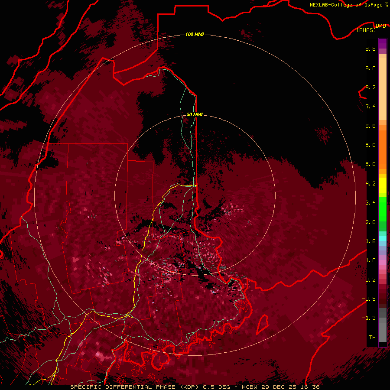Pick the bright yellow color band
The height and width of the screenshot is (390, 390).
click(383, 185)
